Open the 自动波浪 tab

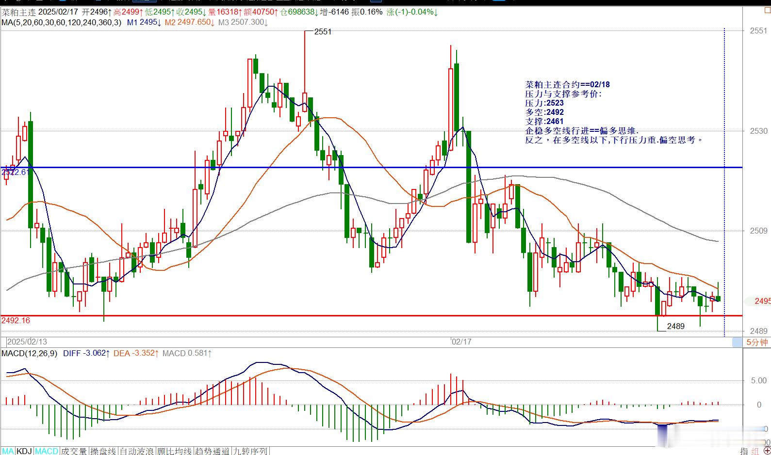(x=137, y=451)
